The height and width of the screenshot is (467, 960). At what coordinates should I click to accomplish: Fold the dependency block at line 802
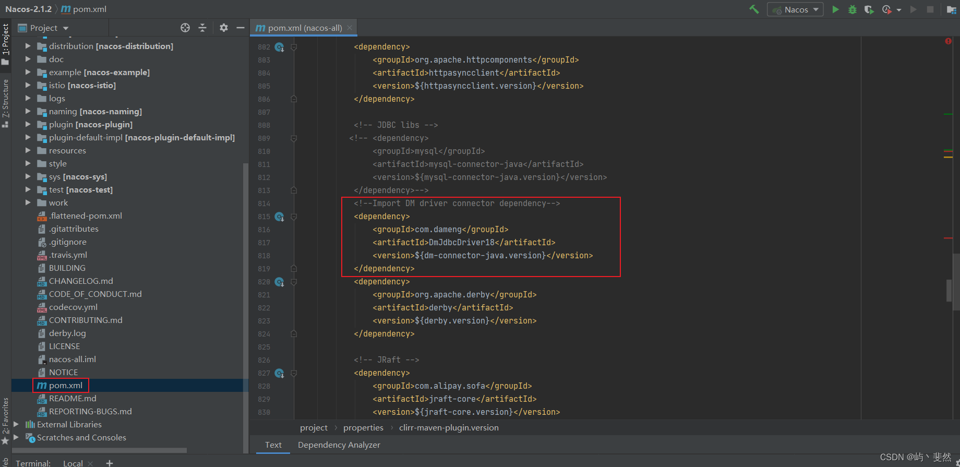(x=294, y=47)
